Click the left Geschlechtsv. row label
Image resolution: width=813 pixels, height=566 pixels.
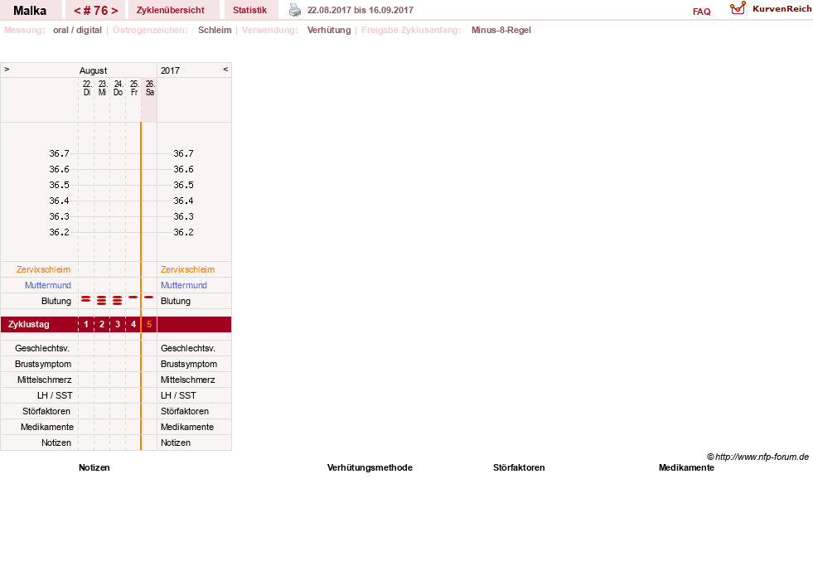[42, 348]
